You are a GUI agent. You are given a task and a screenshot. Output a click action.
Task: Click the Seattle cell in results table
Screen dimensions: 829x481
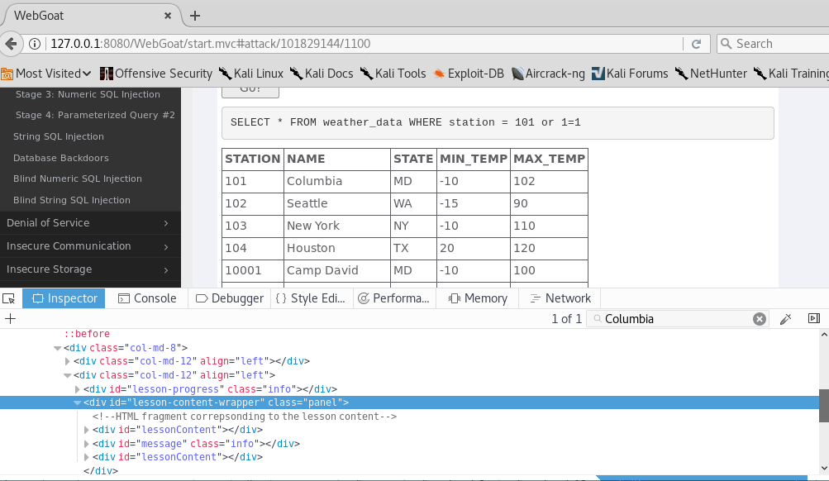pos(336,203)
